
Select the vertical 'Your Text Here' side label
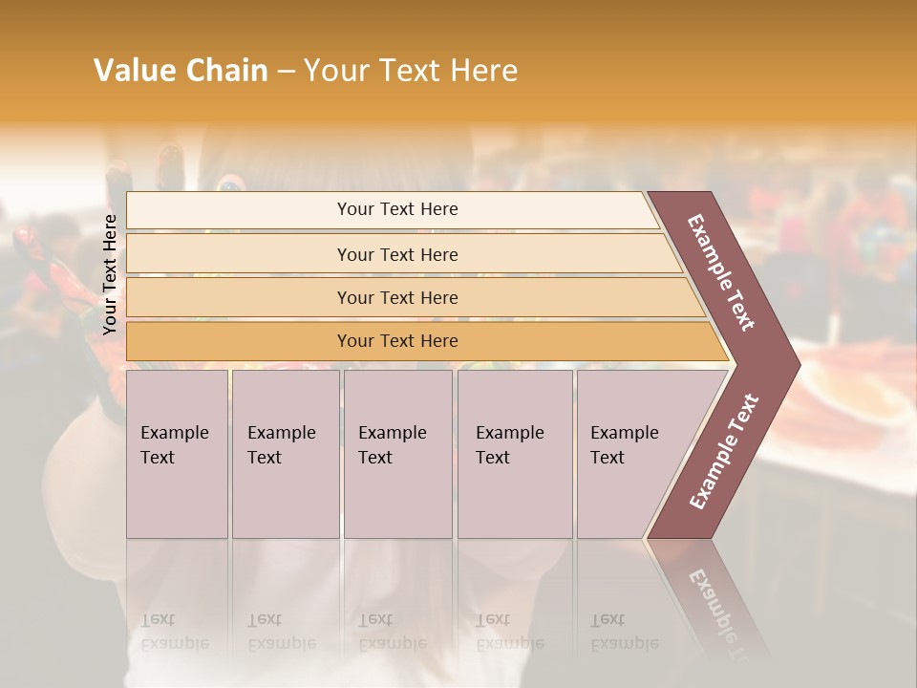click(x=110, y=274)
